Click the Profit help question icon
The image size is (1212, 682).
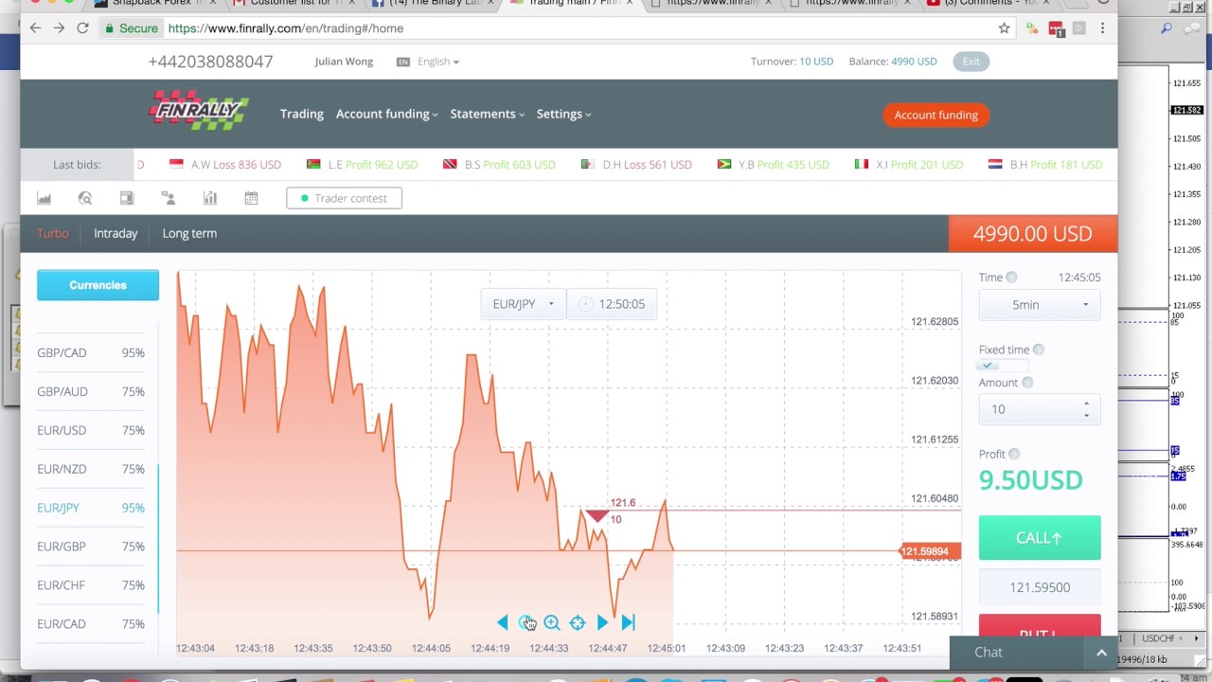click(x=1014, y=454)
